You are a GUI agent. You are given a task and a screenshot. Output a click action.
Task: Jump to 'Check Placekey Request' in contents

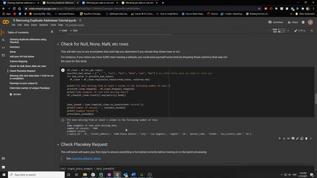coord(22,71)
